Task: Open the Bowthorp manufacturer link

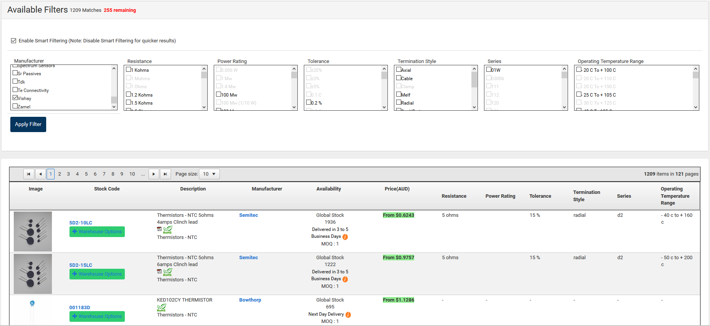Action: 250,300
